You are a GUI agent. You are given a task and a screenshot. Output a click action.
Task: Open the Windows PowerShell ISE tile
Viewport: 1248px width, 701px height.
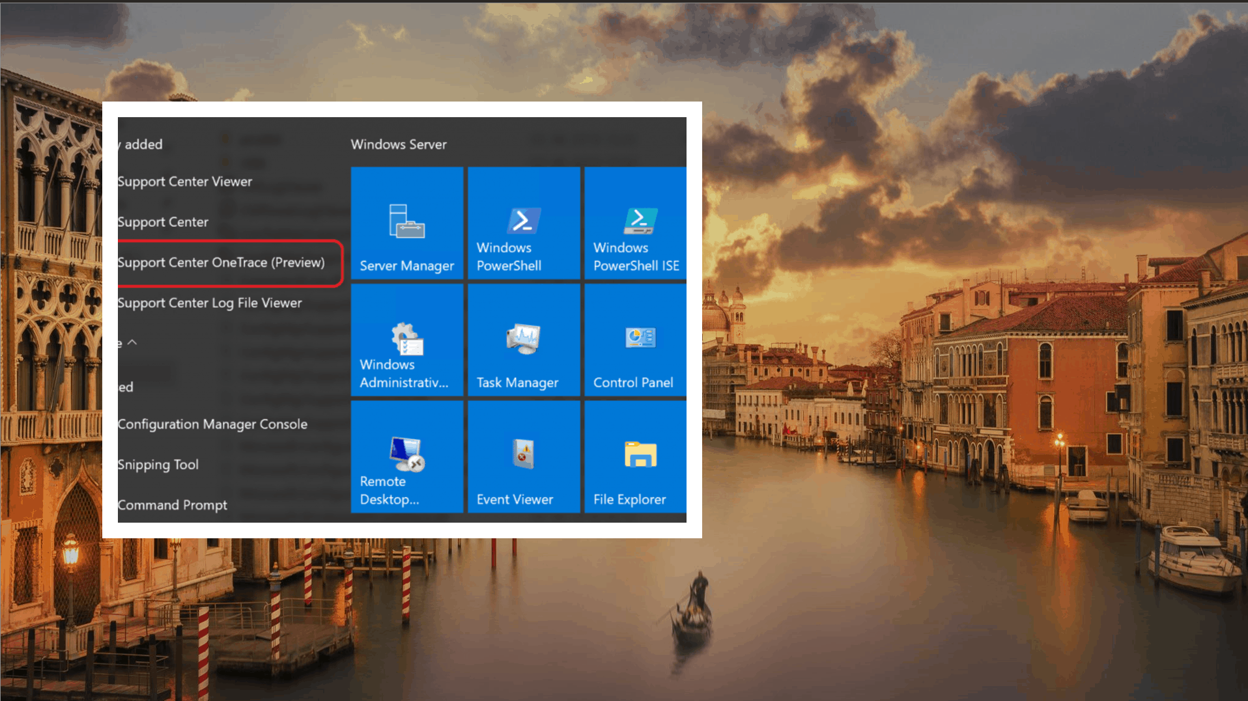[635, 223]
